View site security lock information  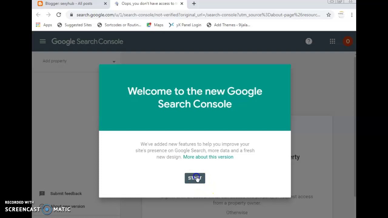click(71, 15)
